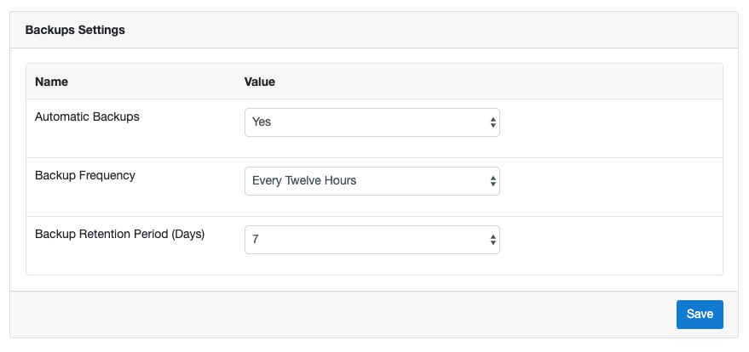Click the 'Yes' value in Automatic Backups
749x352 pixels.
[262, 122]
